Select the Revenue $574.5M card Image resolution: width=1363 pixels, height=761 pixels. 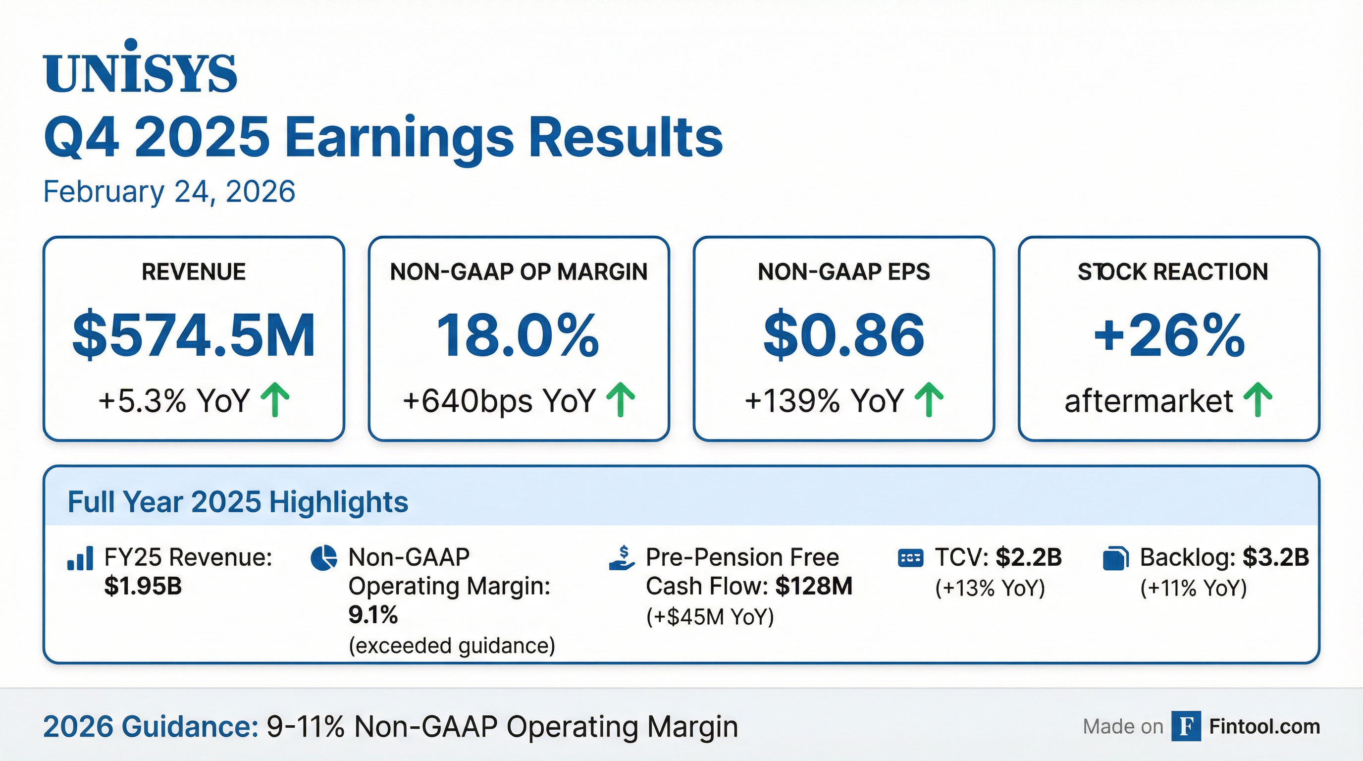click(194, 339)
